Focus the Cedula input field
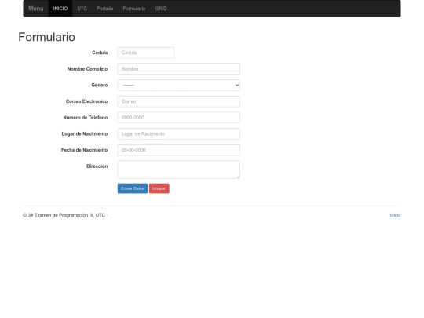The height and width of the screenshot is (318, 424). [x=146, y=53]
